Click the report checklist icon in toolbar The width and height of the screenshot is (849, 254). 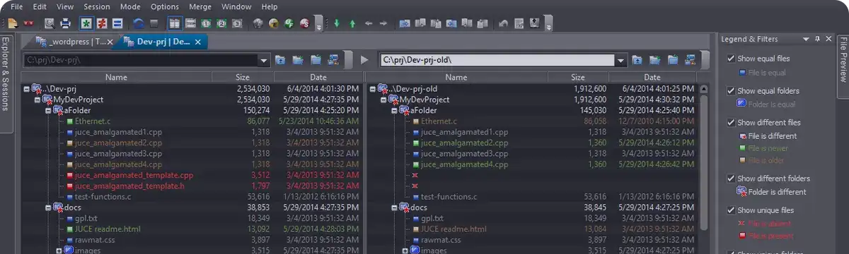coord(519,23)
